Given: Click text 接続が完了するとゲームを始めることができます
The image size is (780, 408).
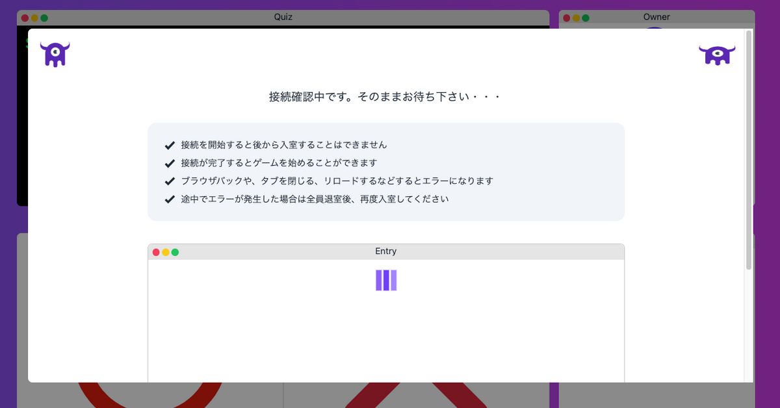Looking at the screenshot, I should pos(279,163).
